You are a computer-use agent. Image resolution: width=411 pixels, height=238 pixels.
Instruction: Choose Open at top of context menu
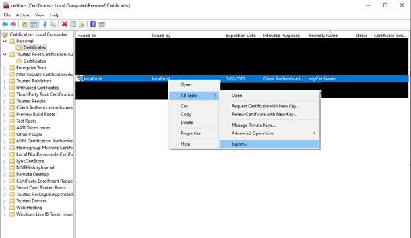(x=194, y=85)
